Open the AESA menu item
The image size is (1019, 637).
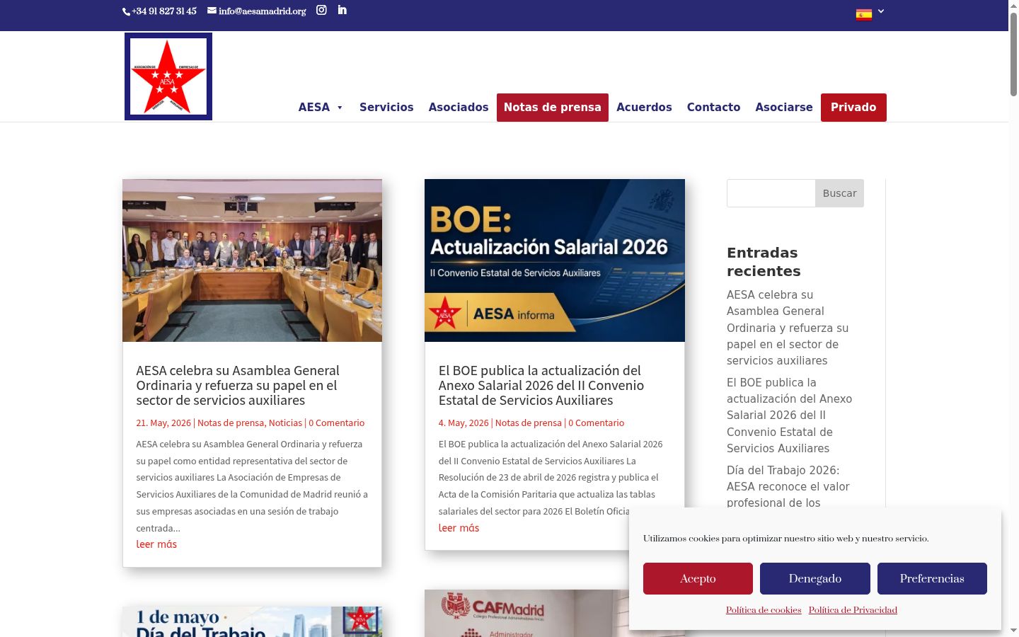(x=314, y=108)
